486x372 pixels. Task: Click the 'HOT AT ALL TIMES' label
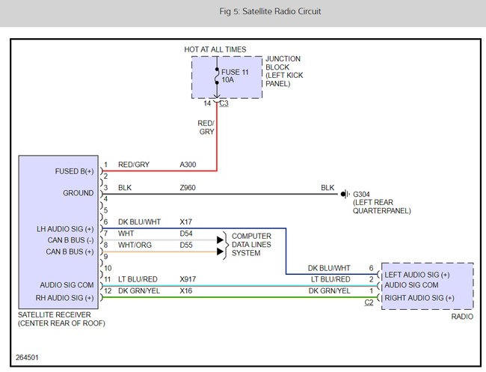[215, 49]
